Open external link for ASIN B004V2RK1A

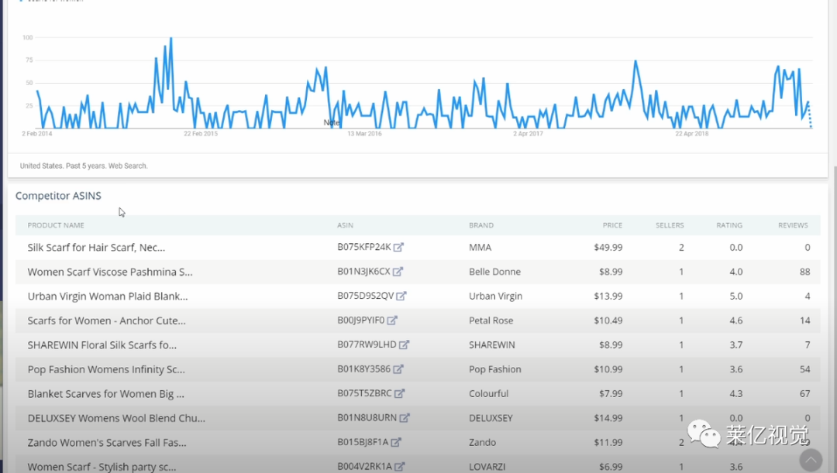[x=400, y=467]
